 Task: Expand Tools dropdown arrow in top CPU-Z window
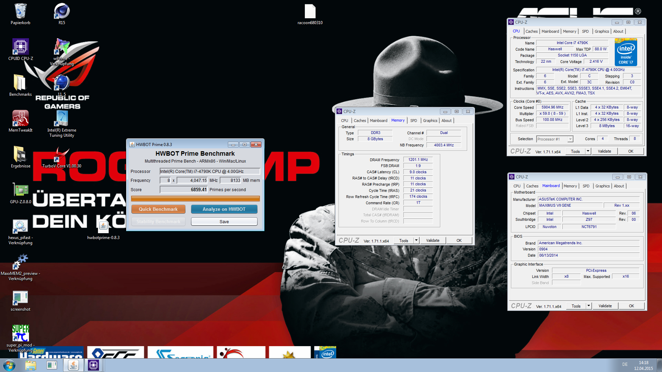click(x=588, y=151)
